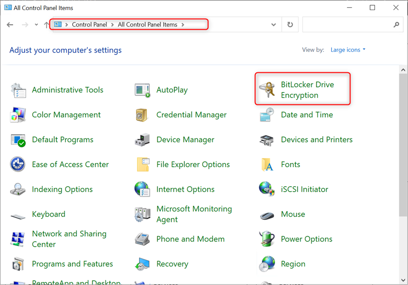Refresh the Control Panel view
The height and width of the screenshot is (285, 408).
(x=290, y=24)
